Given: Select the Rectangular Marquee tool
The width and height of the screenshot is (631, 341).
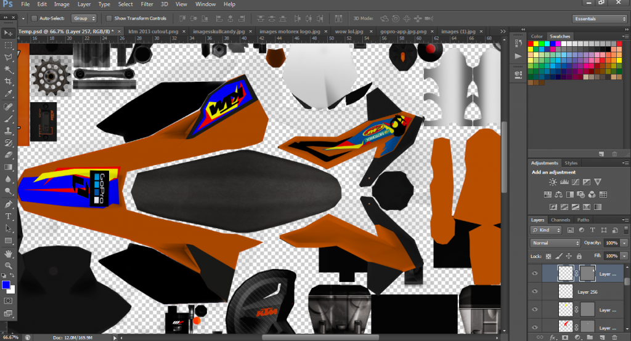Looking at the screenshot, I should 9,45.
